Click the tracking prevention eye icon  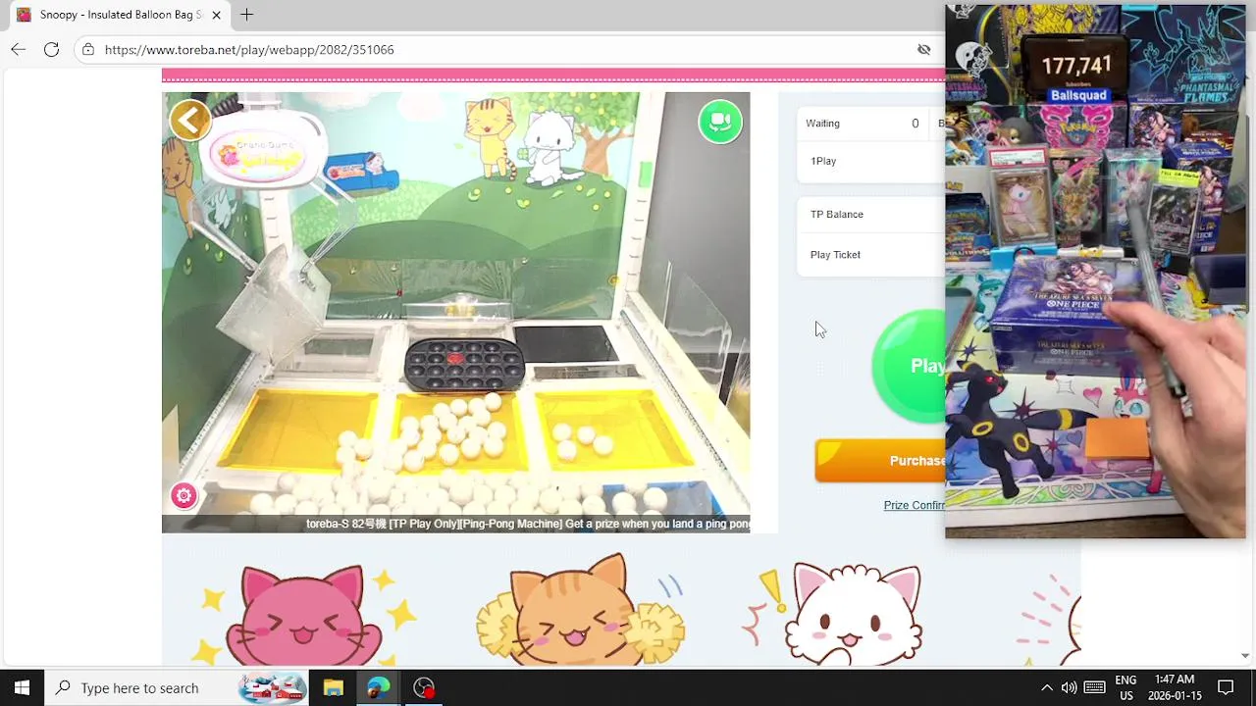point(923,49)
